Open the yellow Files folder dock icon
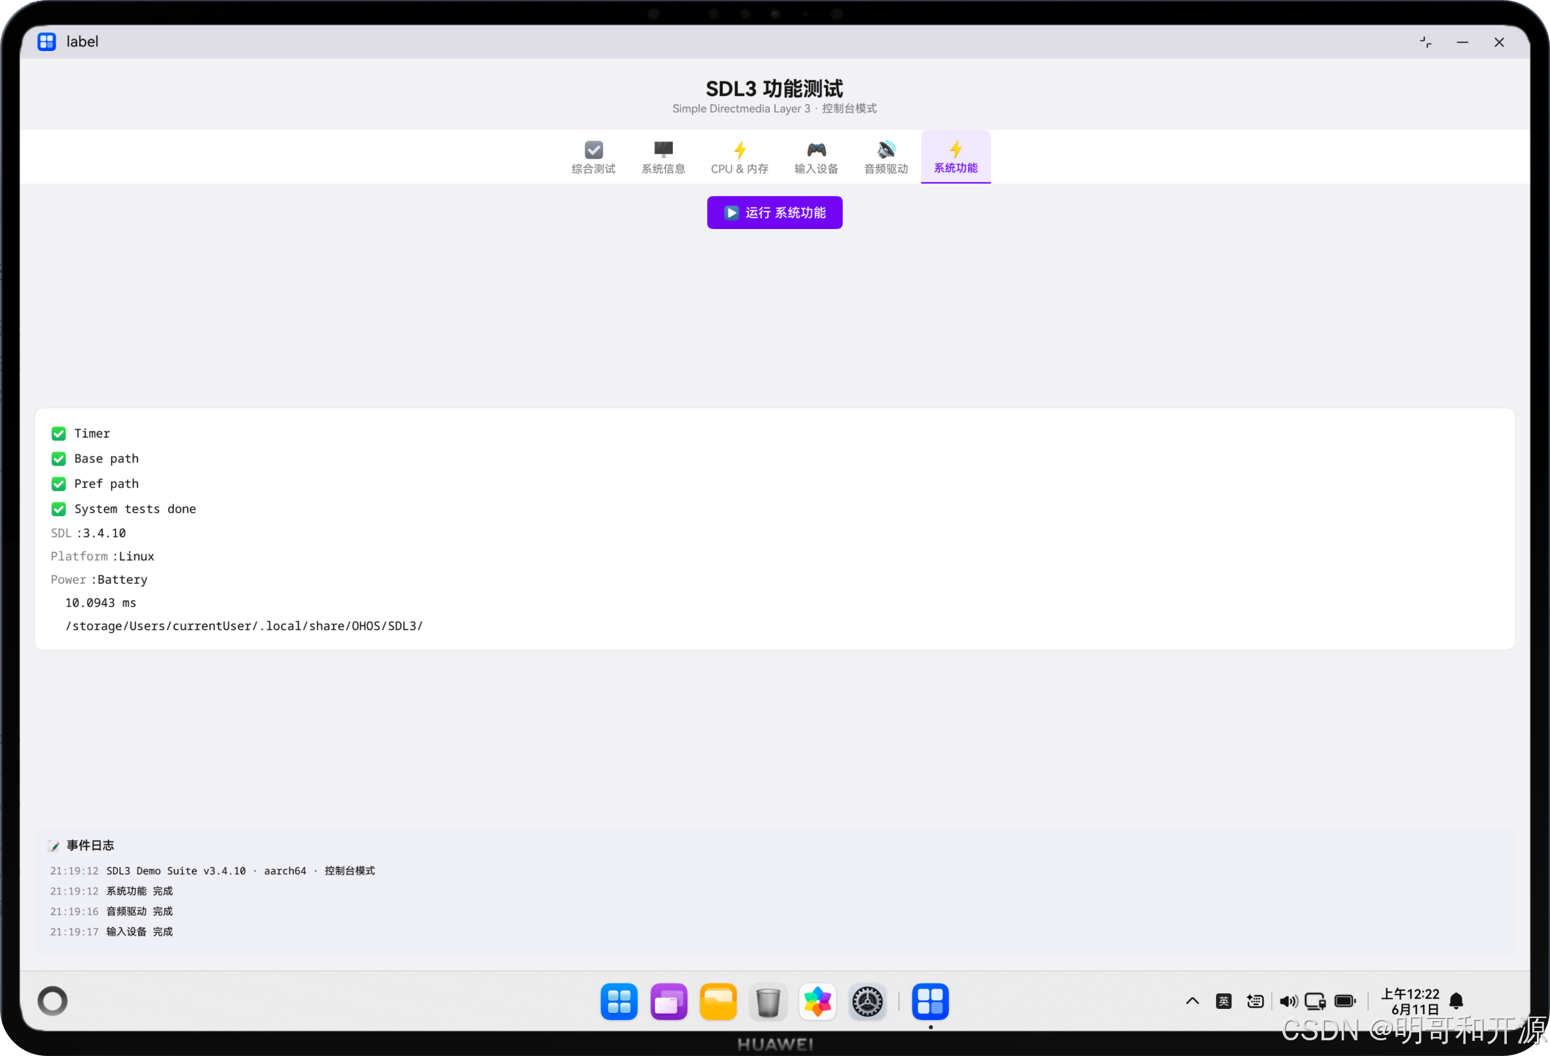 (718, 1001)
